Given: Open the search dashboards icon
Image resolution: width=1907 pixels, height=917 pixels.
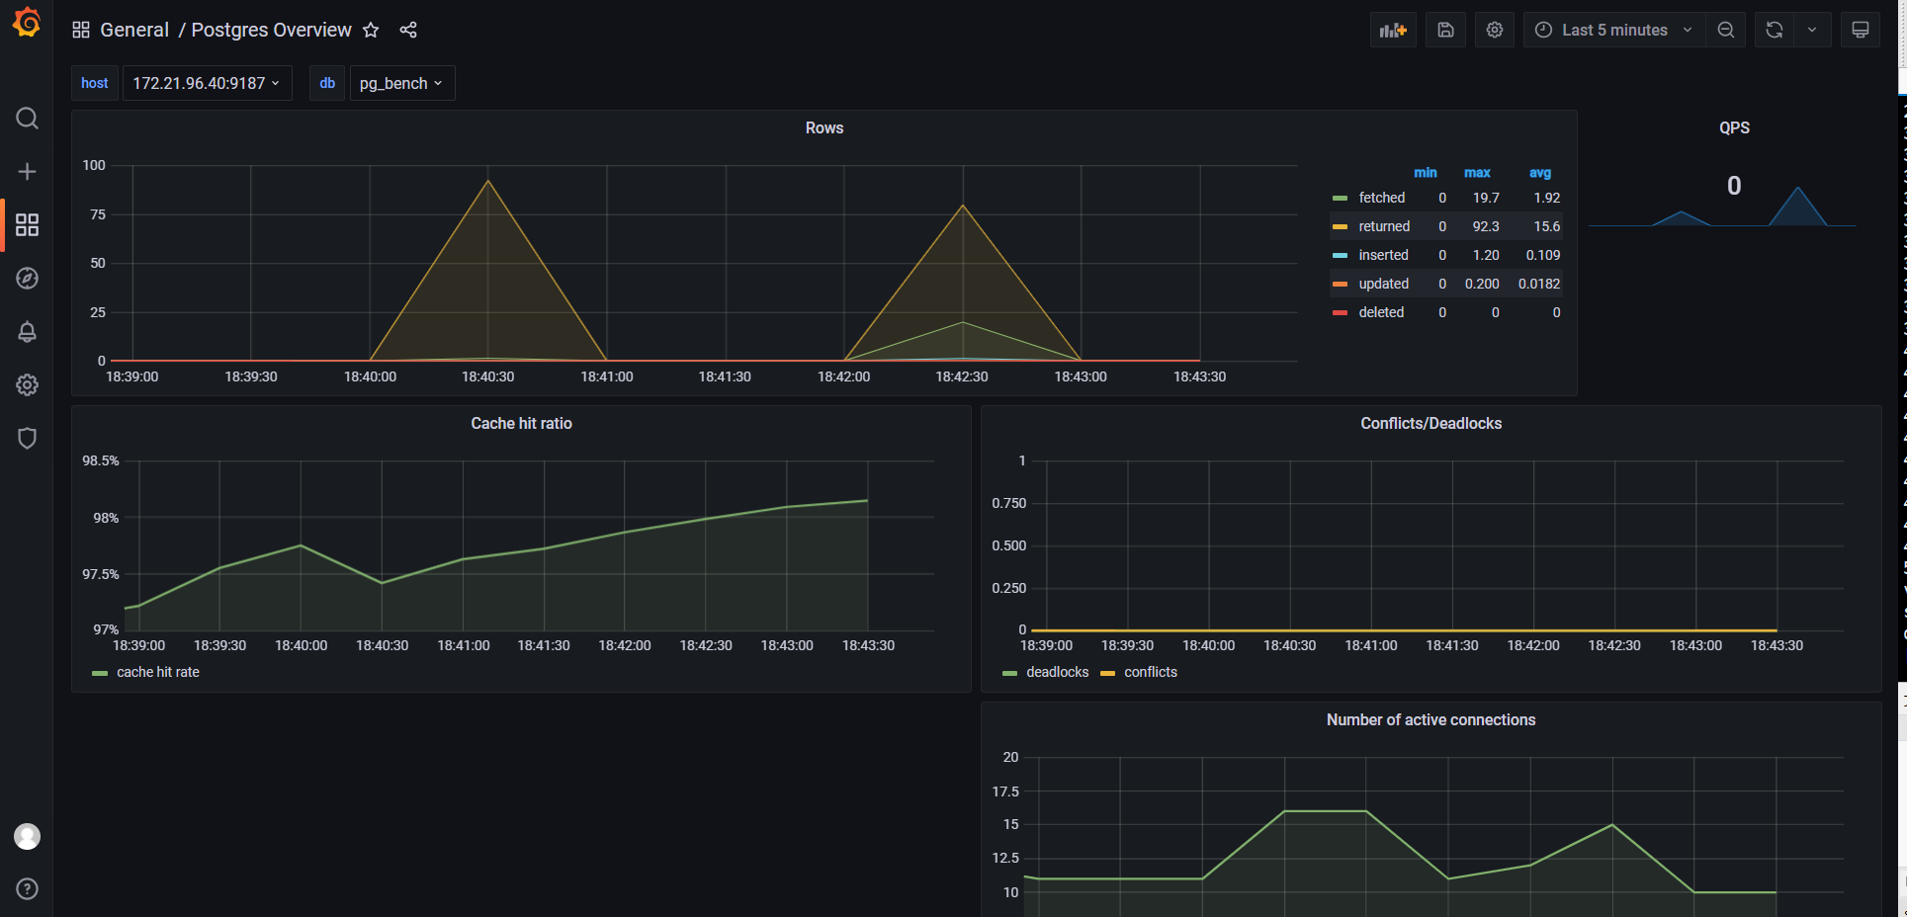Looking at the screenshot, I should pos(27,119).
